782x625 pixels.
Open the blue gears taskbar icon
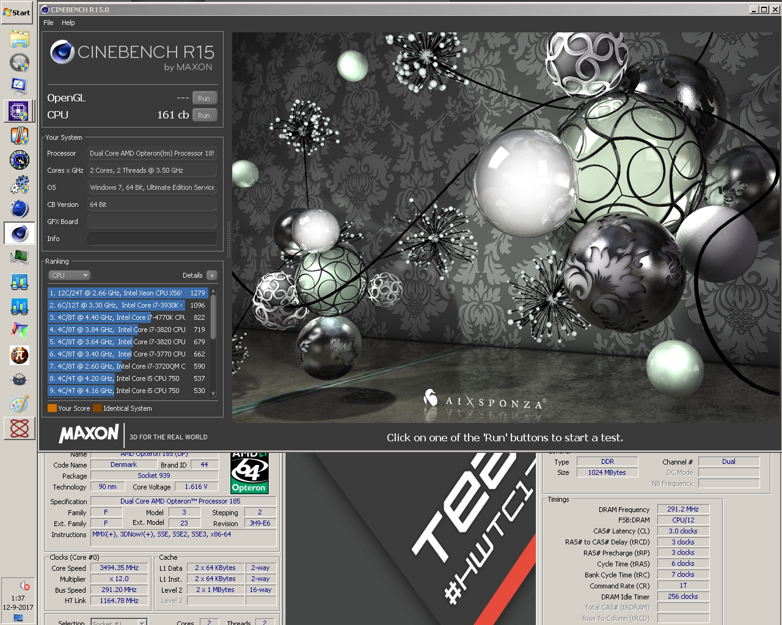pyautogui.click(x=20, y=184)
